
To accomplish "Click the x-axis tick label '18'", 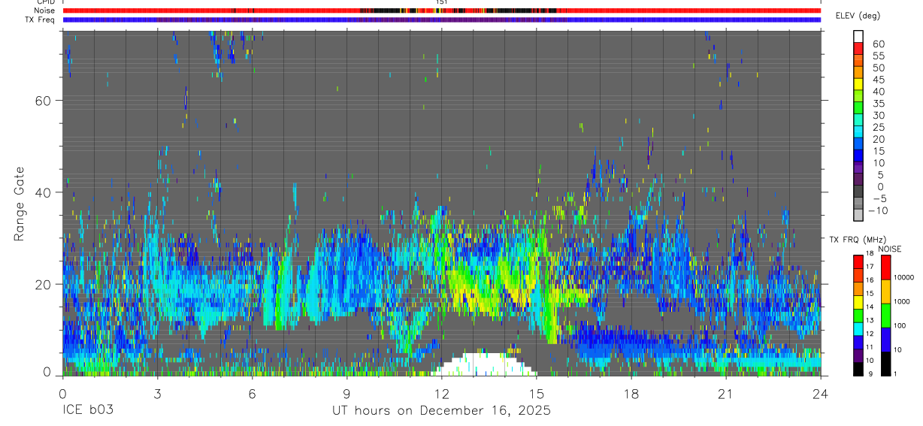I will [x=631, y=393].
